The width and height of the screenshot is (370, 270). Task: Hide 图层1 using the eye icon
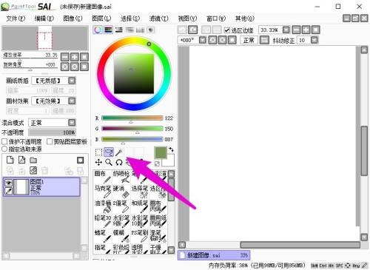click(9, 183)
